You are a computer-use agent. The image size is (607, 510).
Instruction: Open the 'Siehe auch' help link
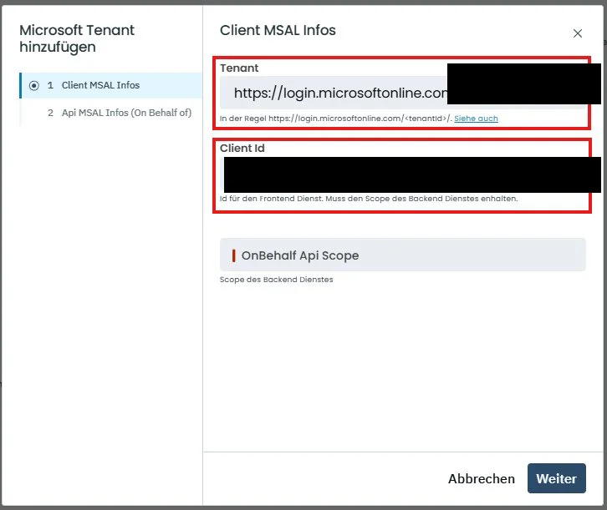pos(476,119)
